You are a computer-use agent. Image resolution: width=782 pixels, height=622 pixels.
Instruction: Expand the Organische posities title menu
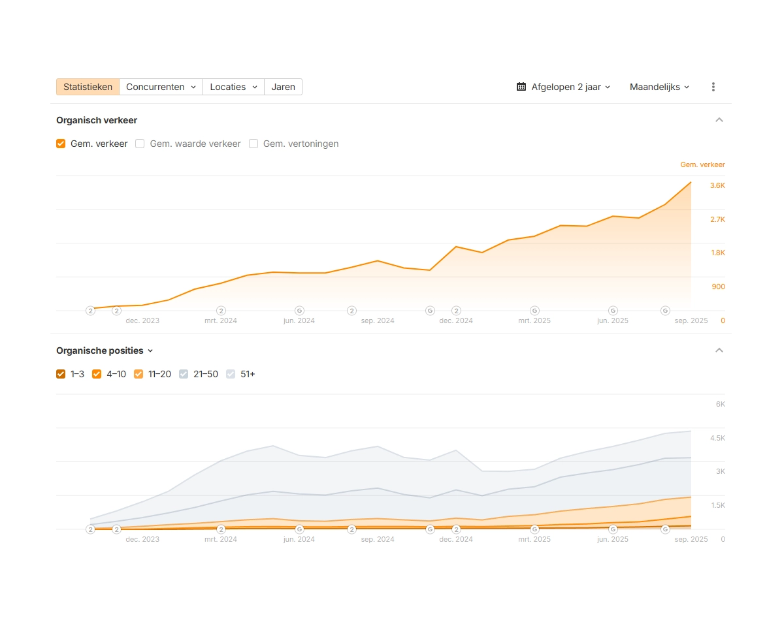click(x=105, y=350)
